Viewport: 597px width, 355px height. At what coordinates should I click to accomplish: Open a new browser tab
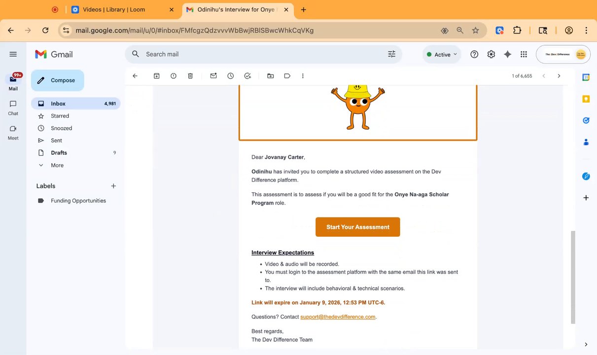(304, 9)
